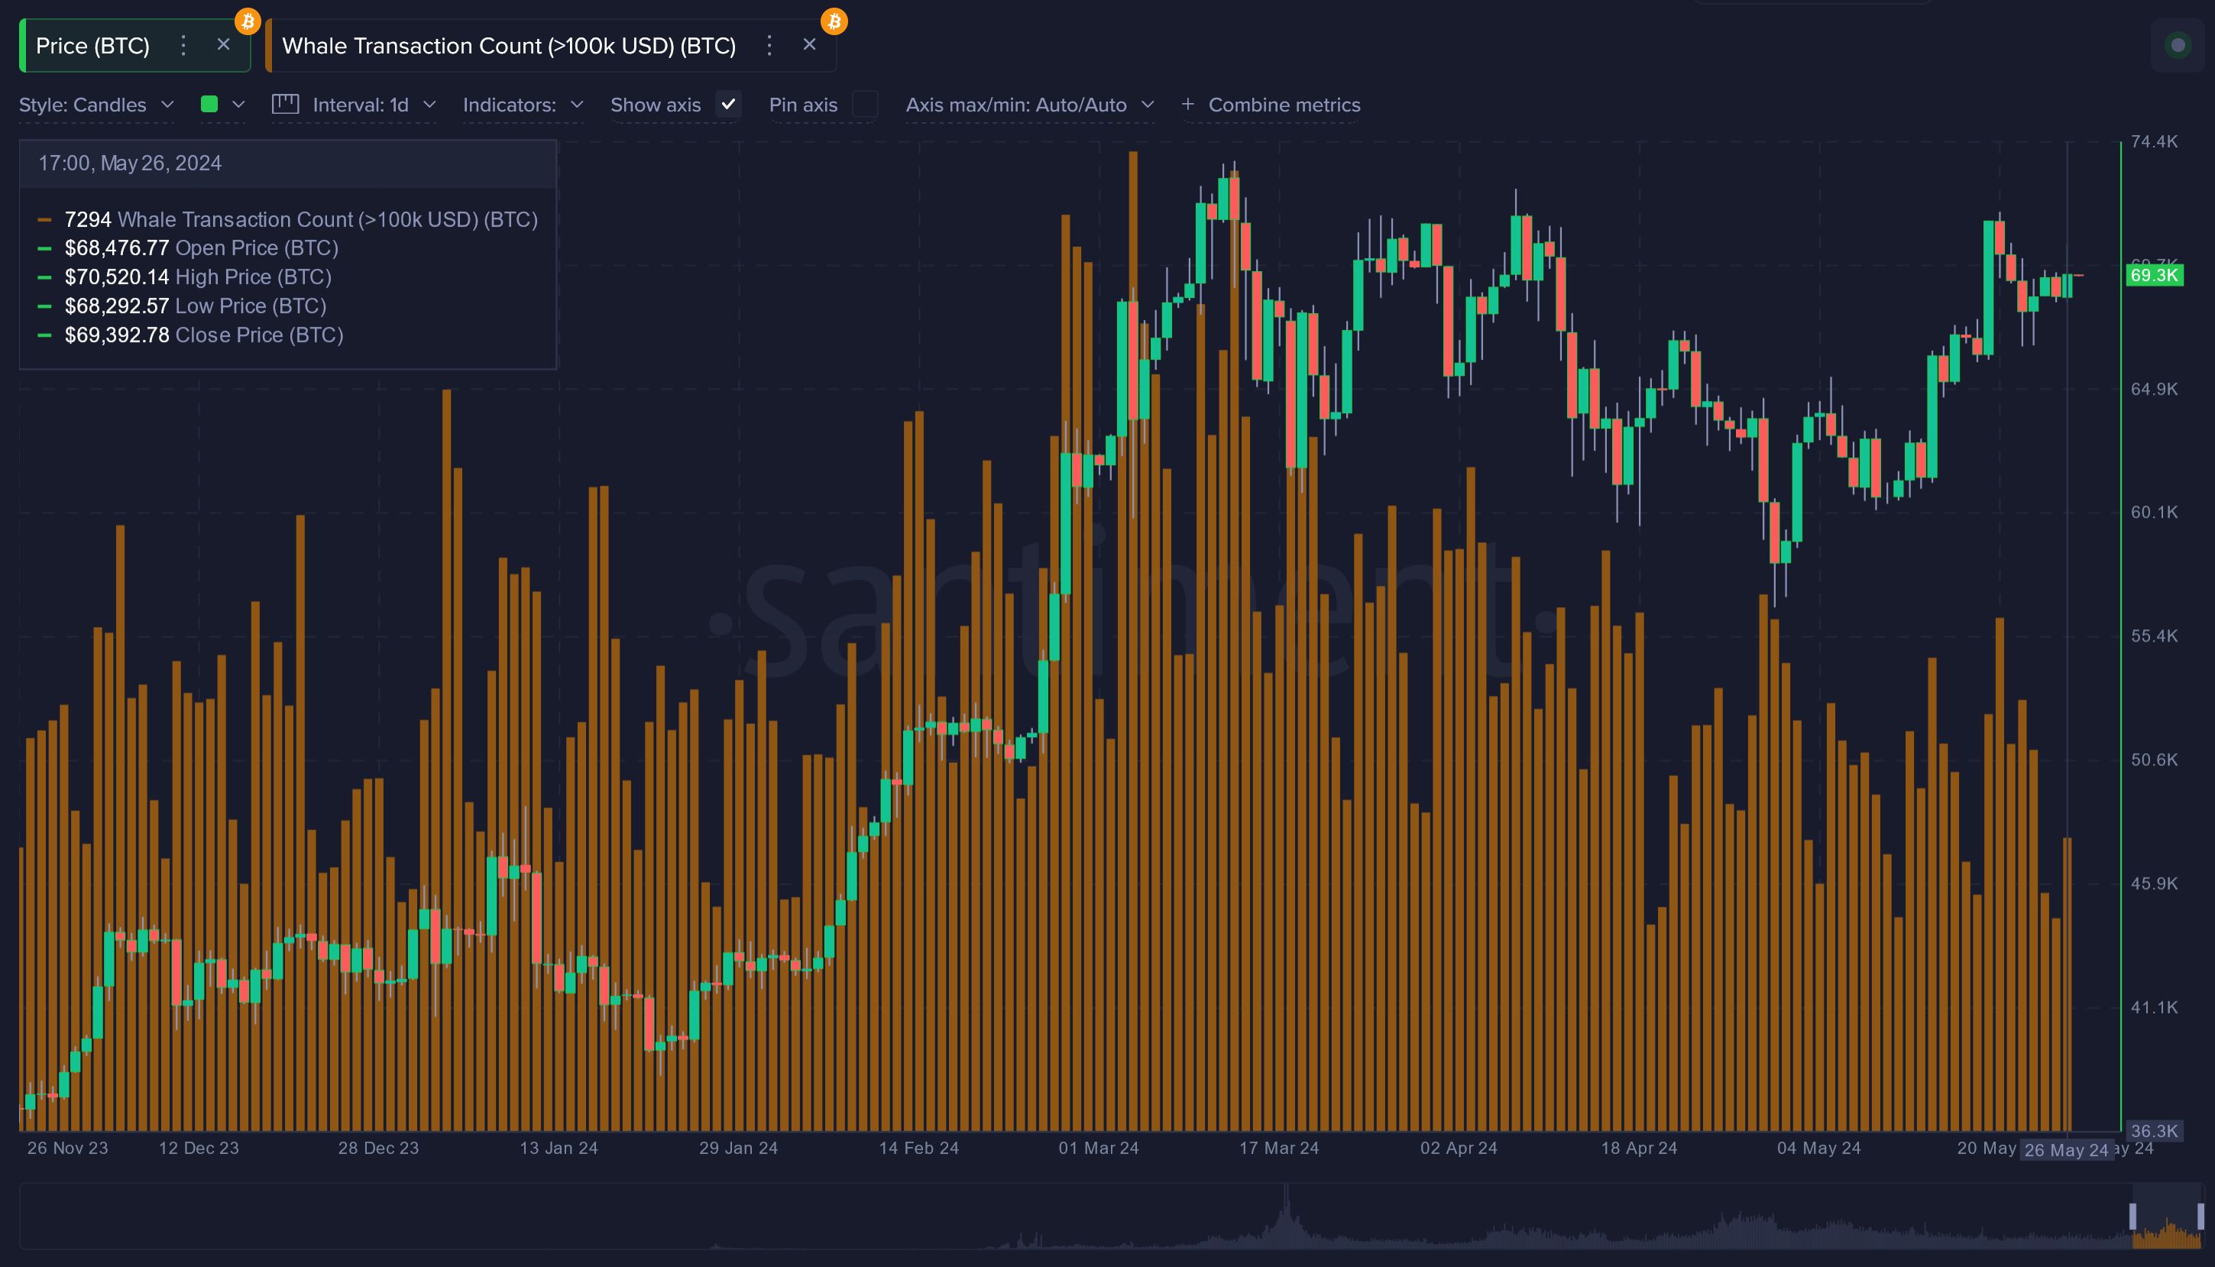Click the Combine metrics button
The width and height of the screenshot is (2215, 1267).
click(1284, 105)
